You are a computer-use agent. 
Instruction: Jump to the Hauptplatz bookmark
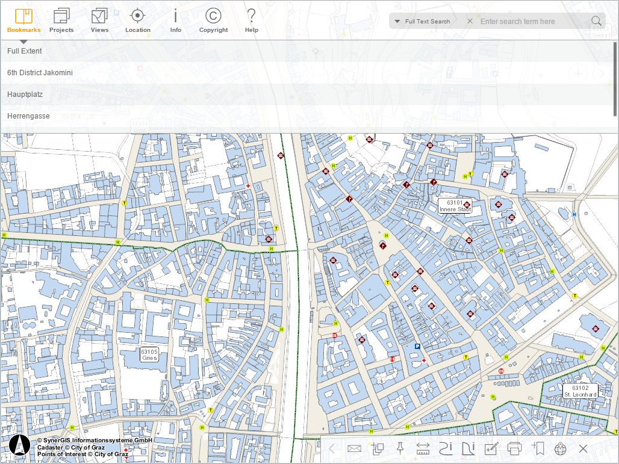pyautogui.click(x=25, y=94)
